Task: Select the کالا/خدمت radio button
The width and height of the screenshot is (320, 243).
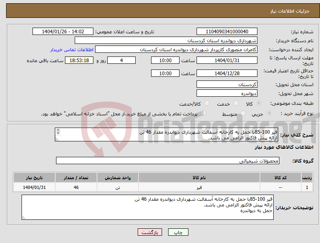Action: click(207, 103)
